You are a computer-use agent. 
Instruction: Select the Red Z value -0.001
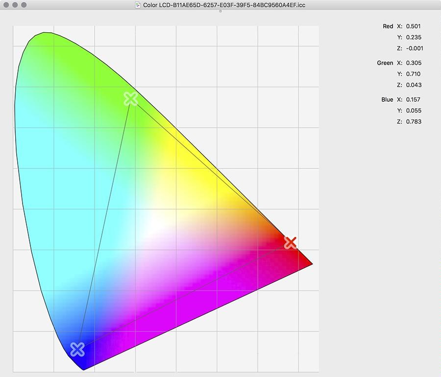click(x=415, y=48)
